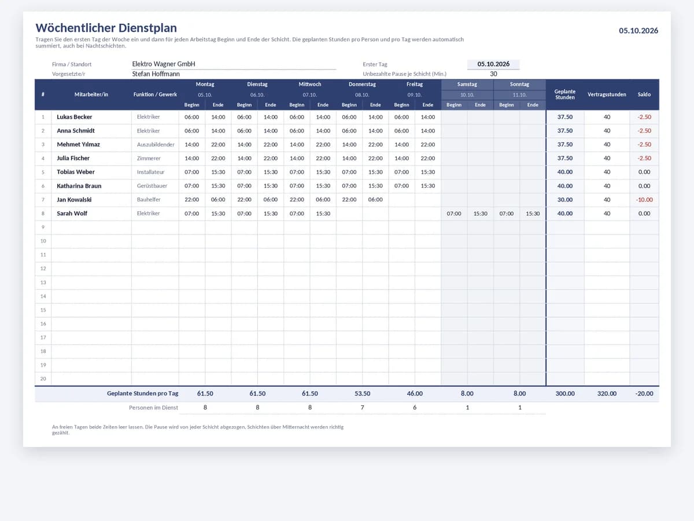
Task: Click the date 05.10.2026 in the top right corner
Action: [638, 31]
